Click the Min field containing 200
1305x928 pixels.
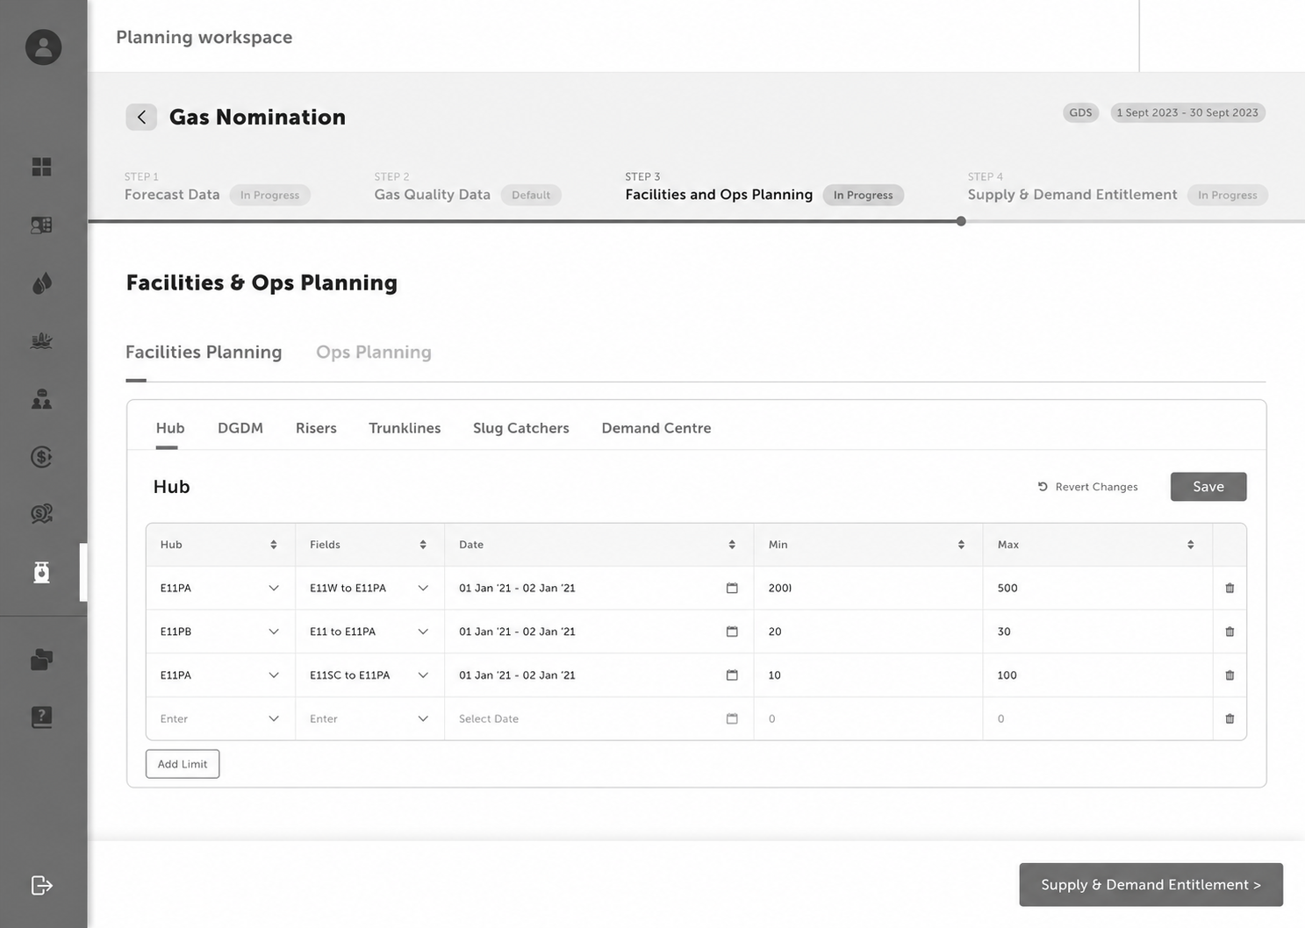868,588
